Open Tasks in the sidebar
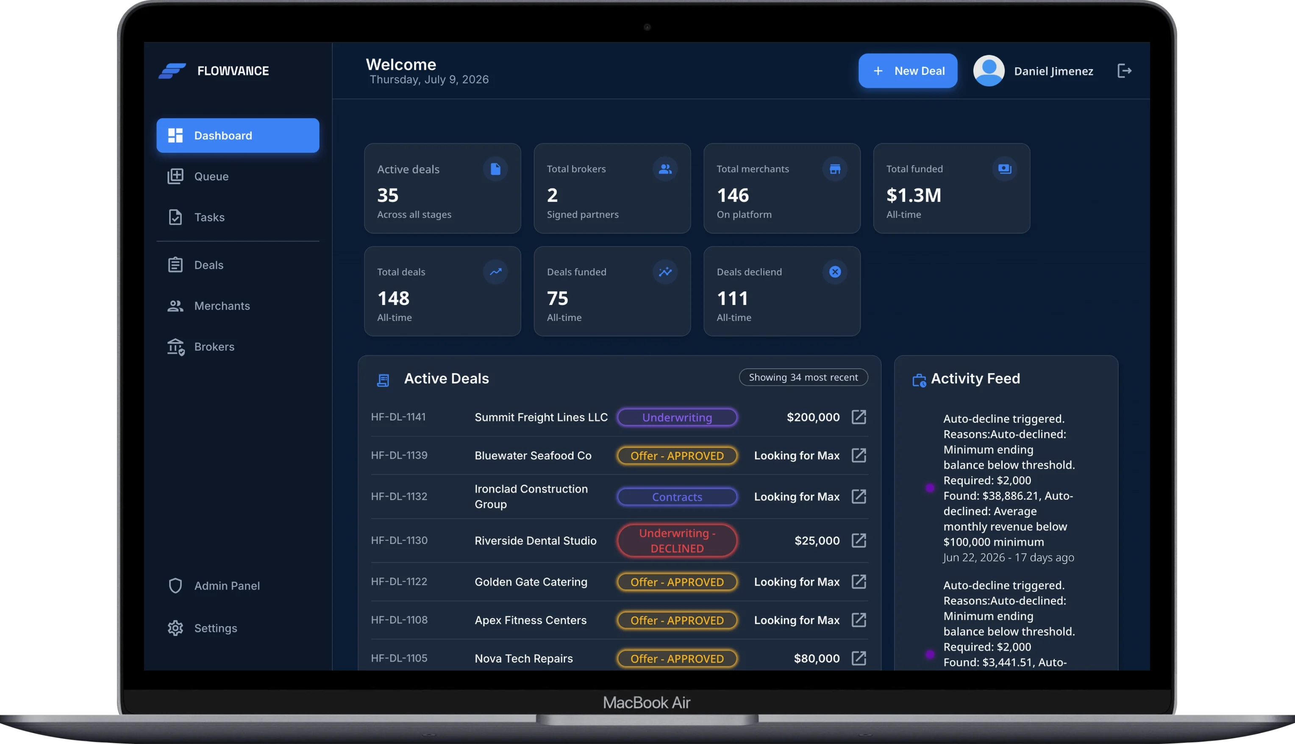 click(x=238, y=217)
